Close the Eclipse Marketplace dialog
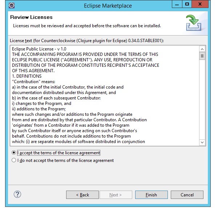This screenshot has height=208, width=218. pyautogui.click(x=200, y=4)
